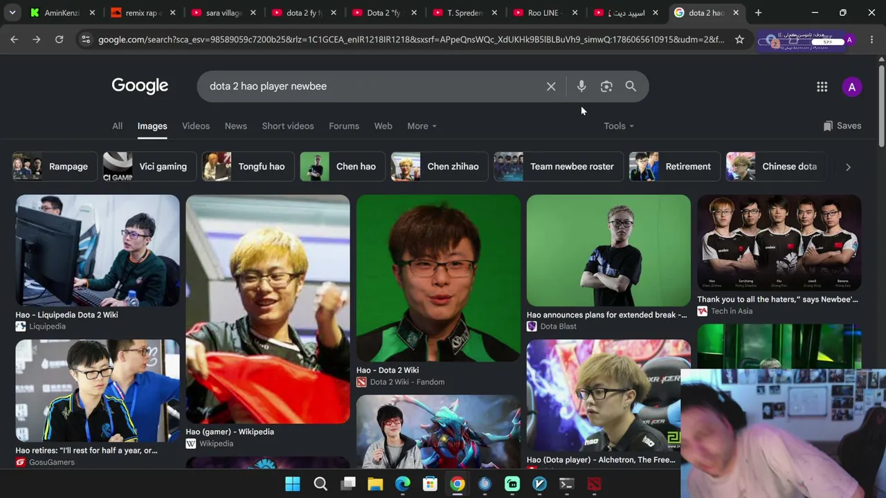Open the Hao (gamer) - Wikipedia image
886x498 pixels.
click(x=268, y=309)
